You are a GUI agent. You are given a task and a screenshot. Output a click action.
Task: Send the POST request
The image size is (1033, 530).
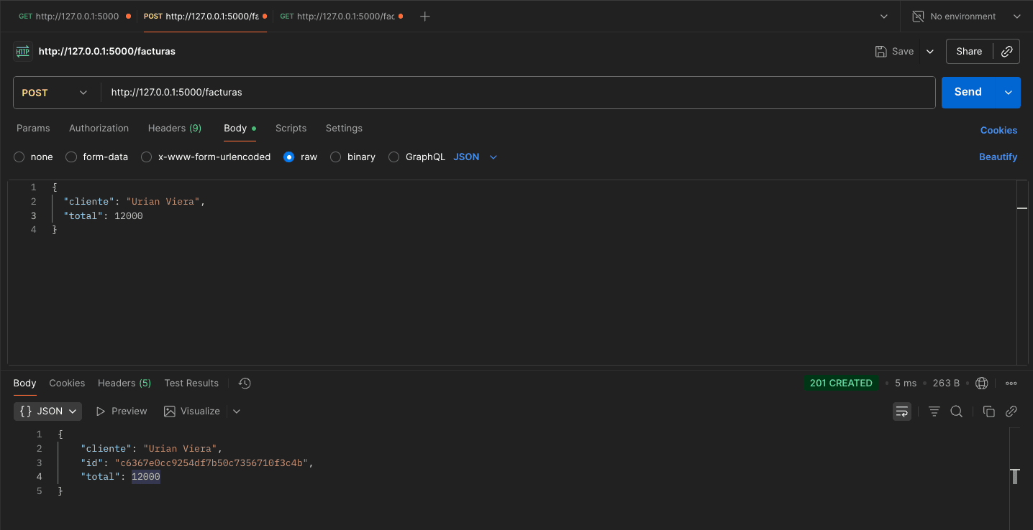point(968,93)
